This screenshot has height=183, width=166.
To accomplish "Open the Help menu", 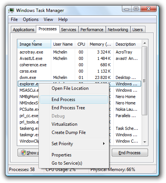I will pos(63,19).
